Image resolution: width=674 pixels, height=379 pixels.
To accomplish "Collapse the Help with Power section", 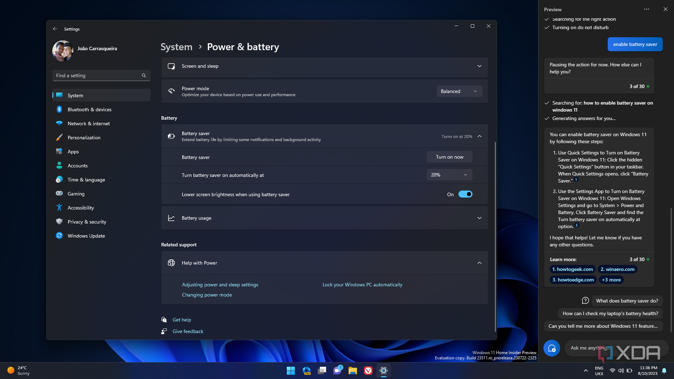I will (479, 263).
